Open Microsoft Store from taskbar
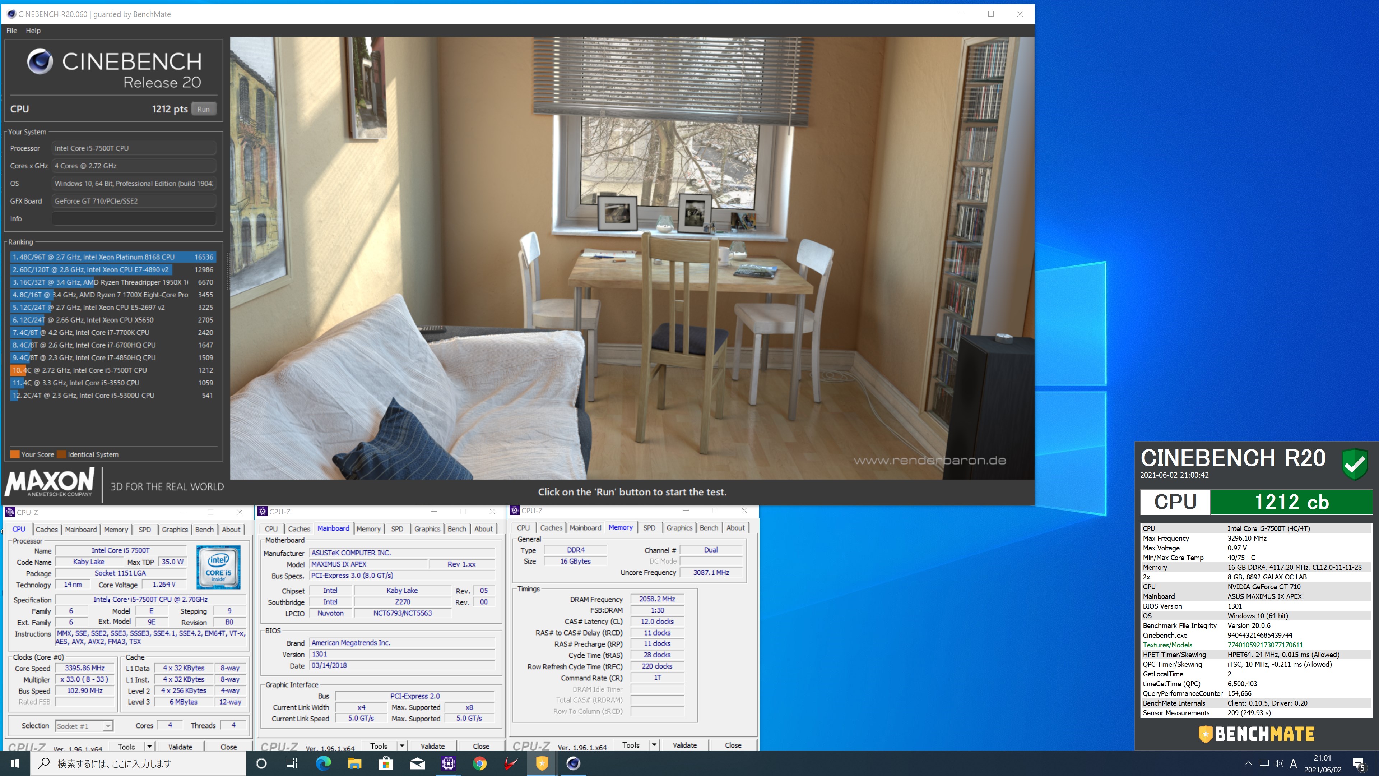 pos(385,763)
